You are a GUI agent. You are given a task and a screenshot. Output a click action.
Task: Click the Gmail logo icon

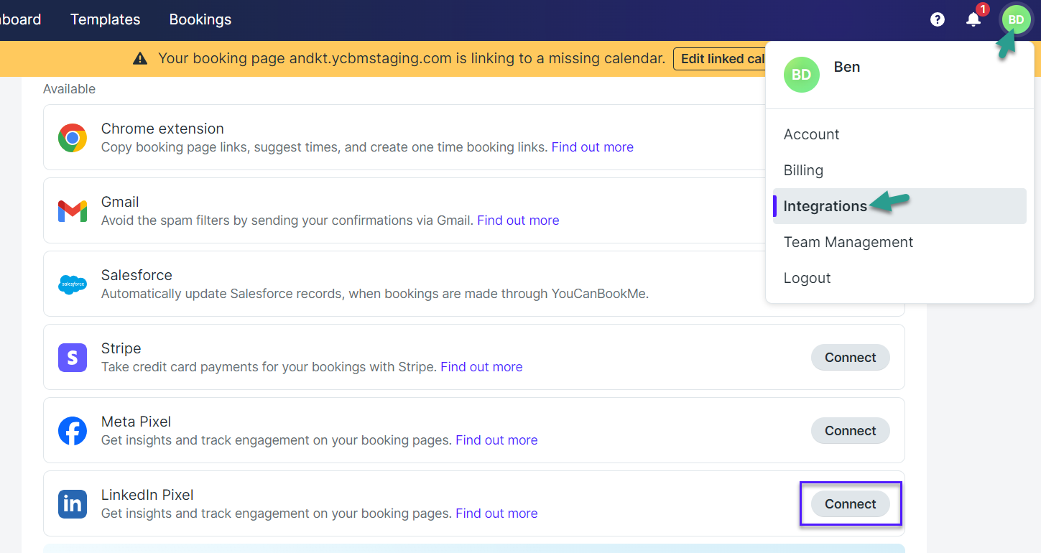pyautogui.click(x=73, y=210)
